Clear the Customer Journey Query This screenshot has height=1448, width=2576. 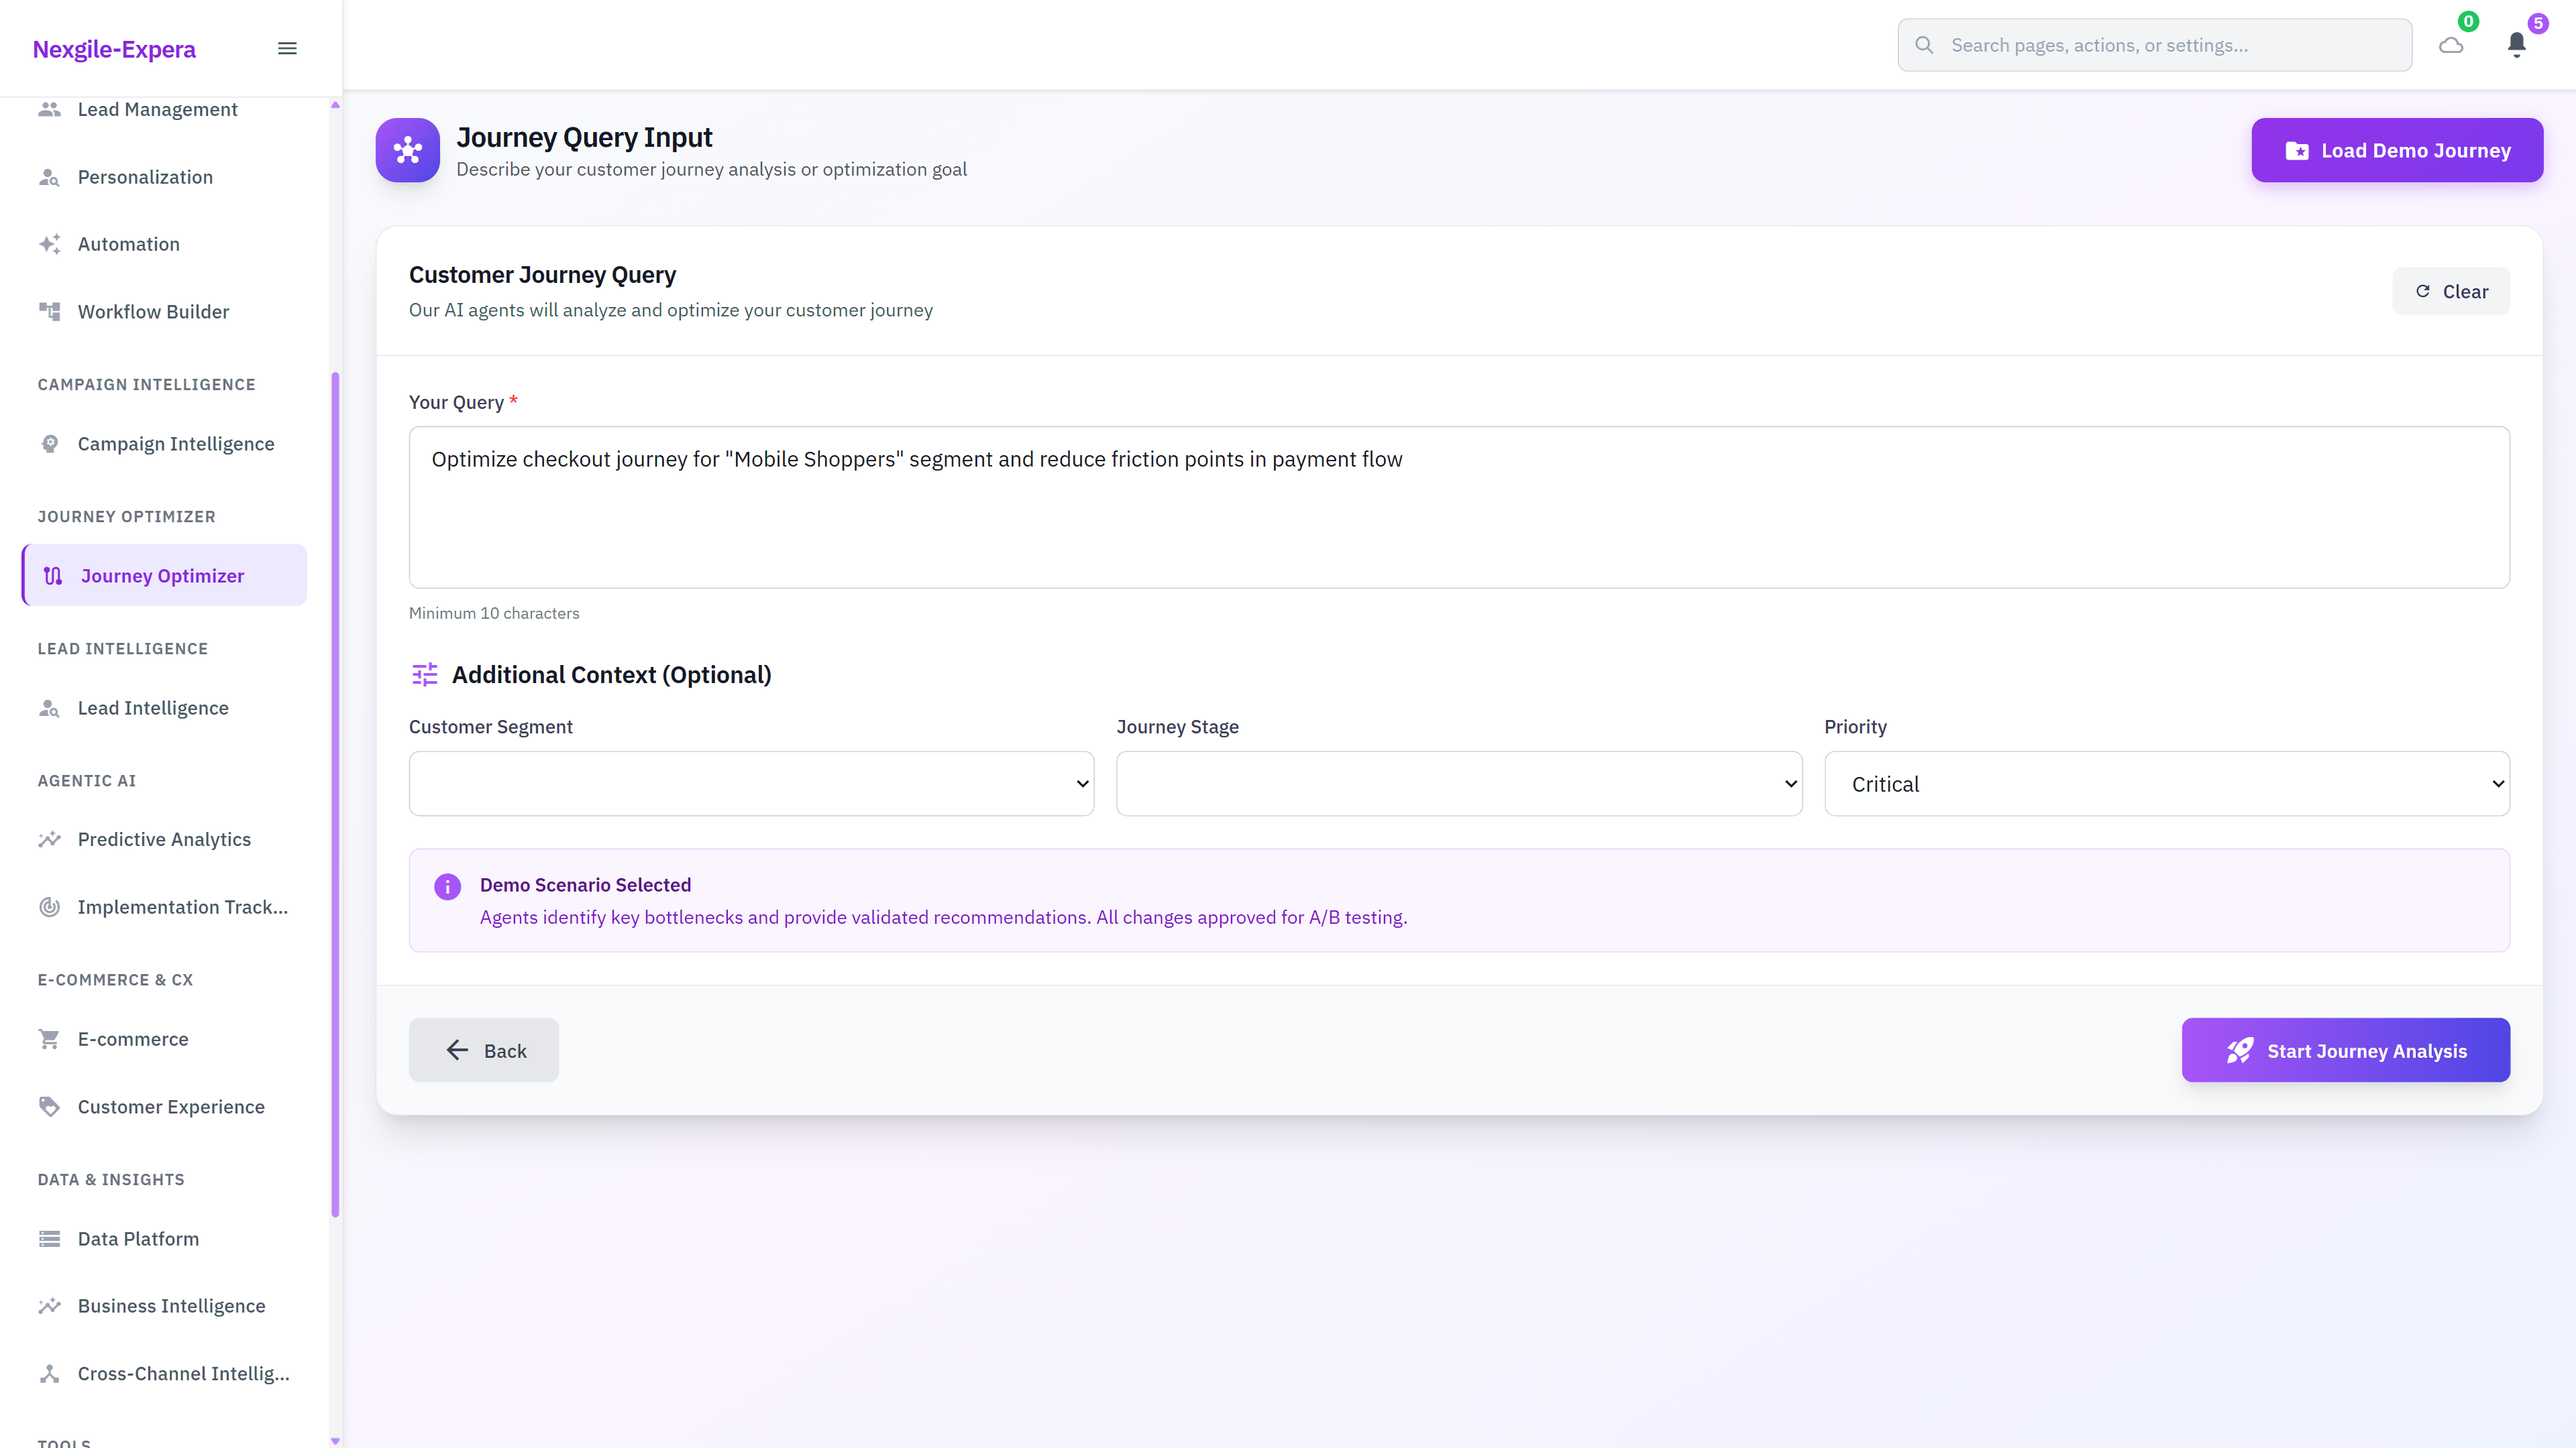tap(2451, 291)
